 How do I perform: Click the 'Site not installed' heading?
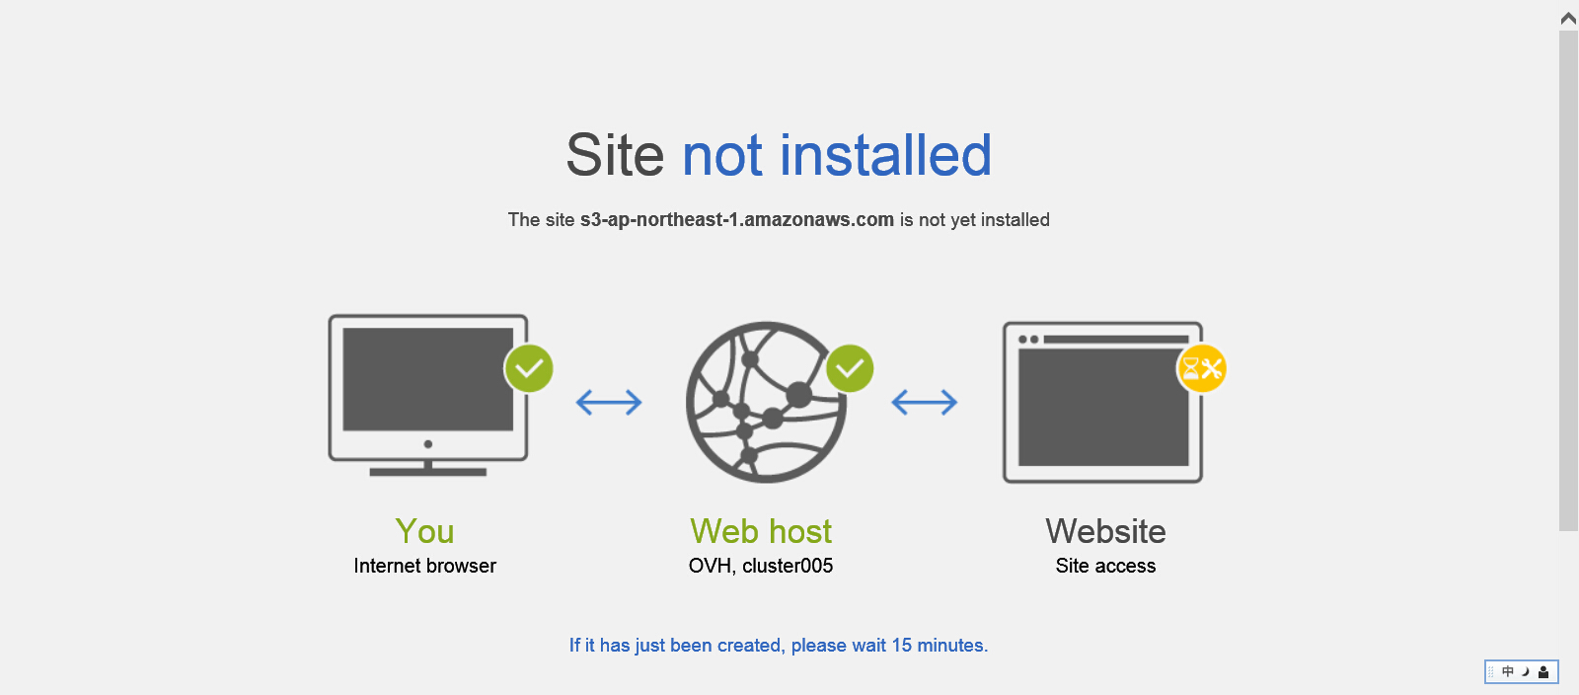click(779, 155)
